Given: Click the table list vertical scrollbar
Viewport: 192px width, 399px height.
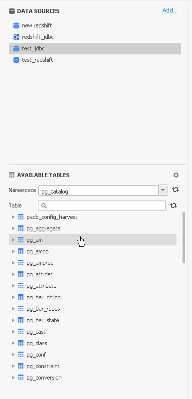Looking at the screenshot, I should (184, 237).
